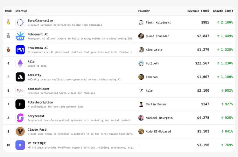Screen dimensions: 238x157
Task: Open the purple WP CRITIQUE W logo
Action: [x=20, y=145]
